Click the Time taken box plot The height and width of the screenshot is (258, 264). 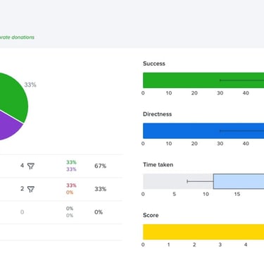(203, 181)
